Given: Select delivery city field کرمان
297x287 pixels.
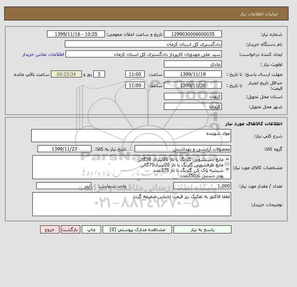Looking at the screenshot, I should tap(192, 106).
